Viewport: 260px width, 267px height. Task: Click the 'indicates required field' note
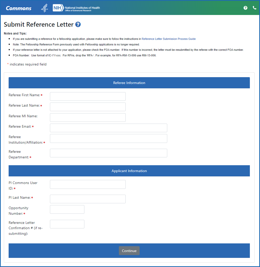pyautogui.click(x=28, y=64)
